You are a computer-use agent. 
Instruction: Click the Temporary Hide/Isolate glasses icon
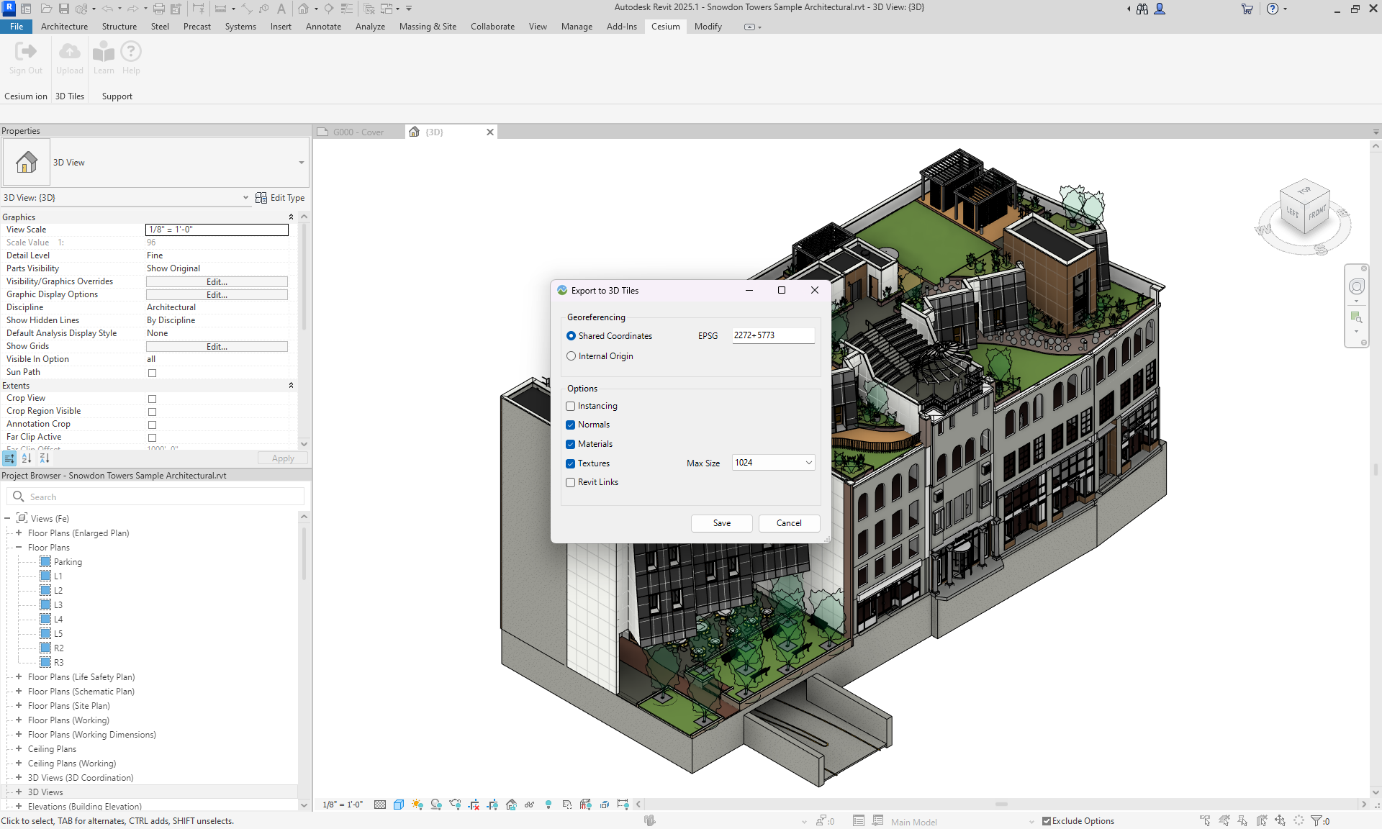pos(530,805)
